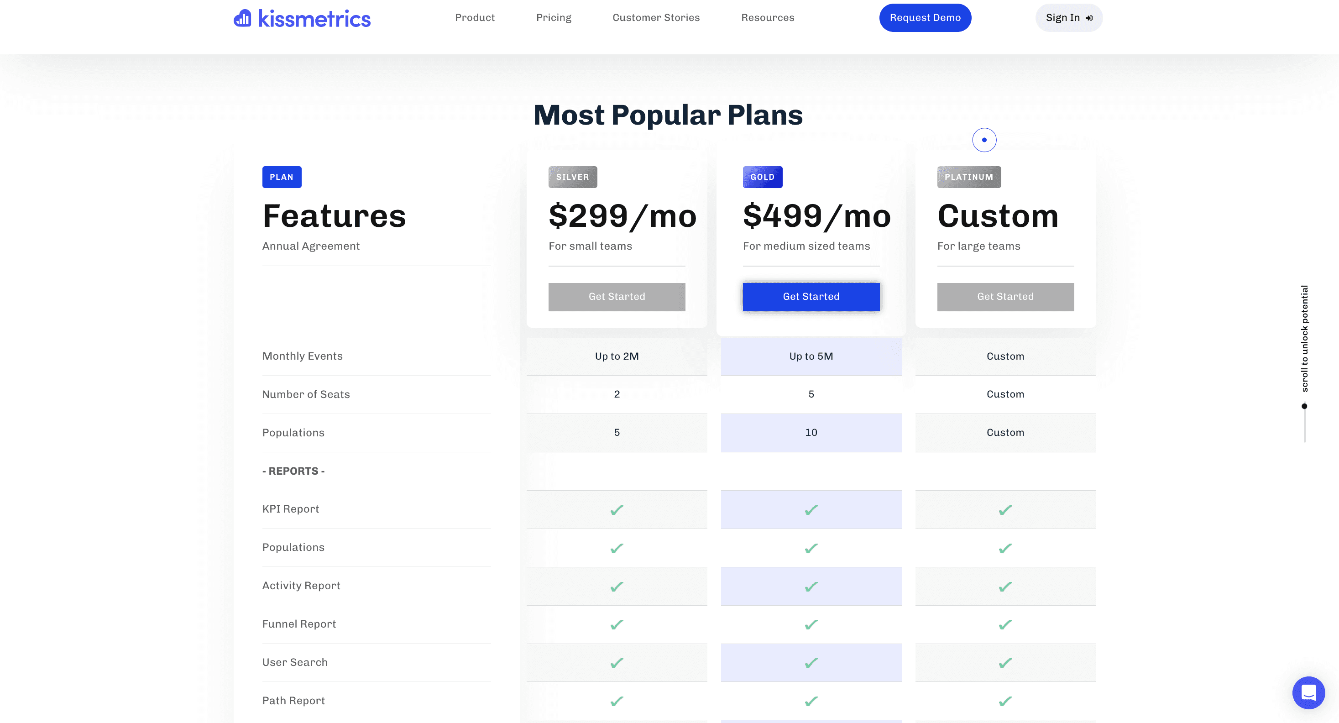
Task: Click 'For small teams' text
Action: [x=590, y=246]
